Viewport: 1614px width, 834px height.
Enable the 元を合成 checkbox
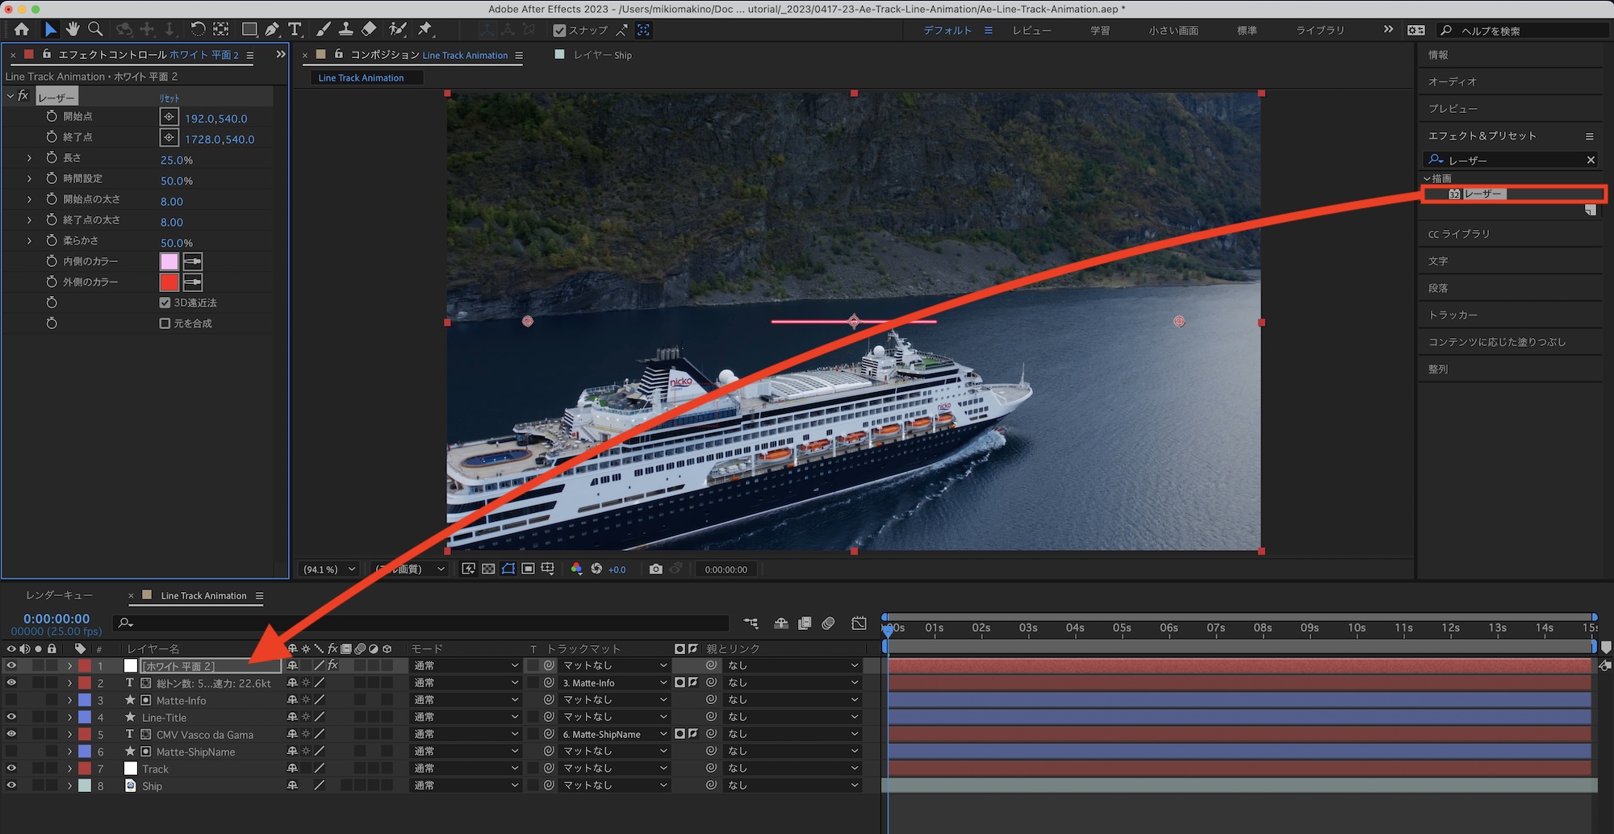tap(165, 323)
